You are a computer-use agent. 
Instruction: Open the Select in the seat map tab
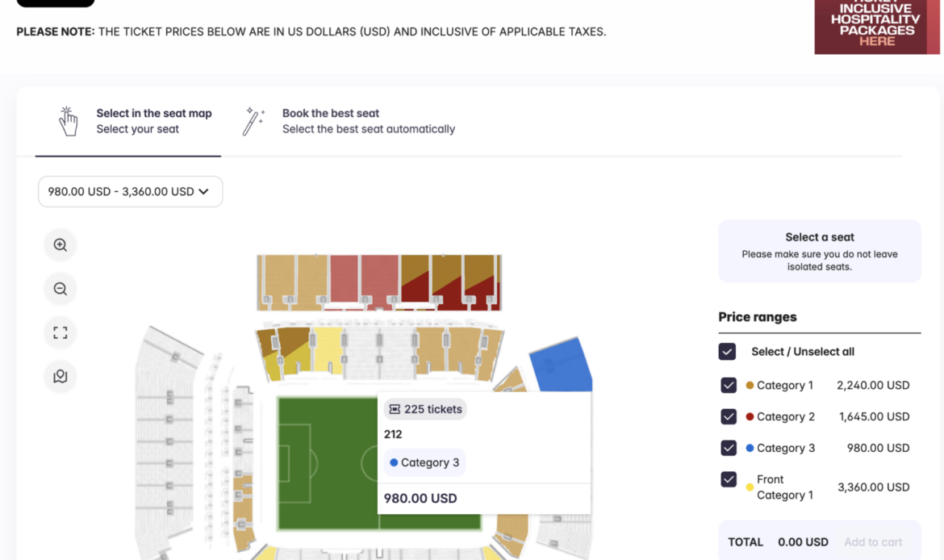(x=153, y=121)
